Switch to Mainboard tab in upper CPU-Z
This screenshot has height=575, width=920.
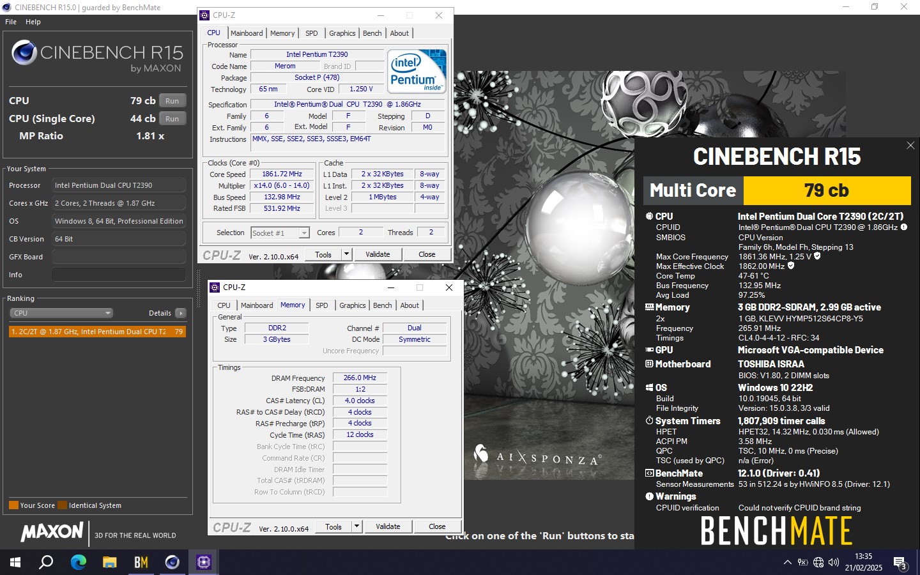click(x=247, y=33)
